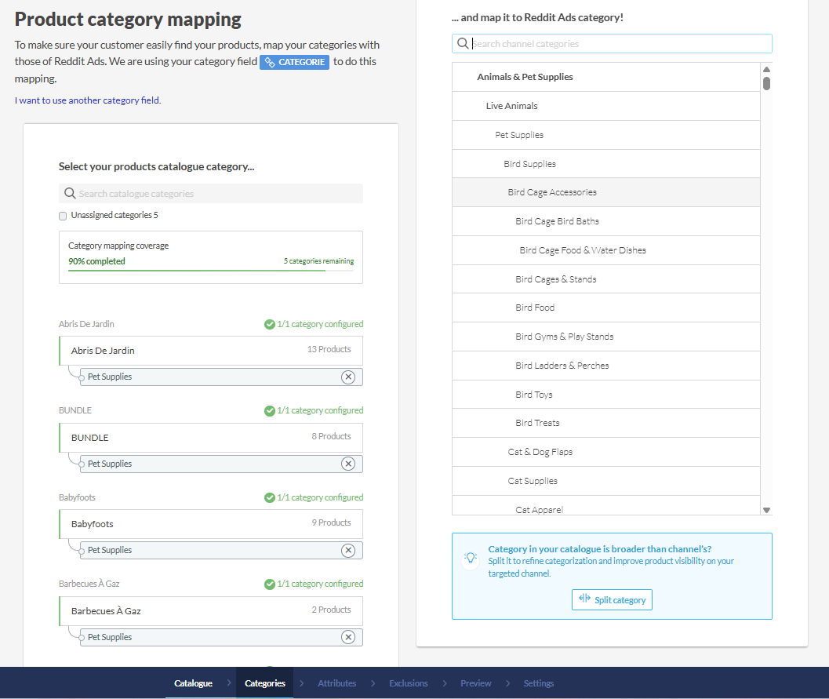Image resolution: width=829 pixels, height=699 pixels.
Task: Switch to the Settings step tab
Action: point(538,683)
